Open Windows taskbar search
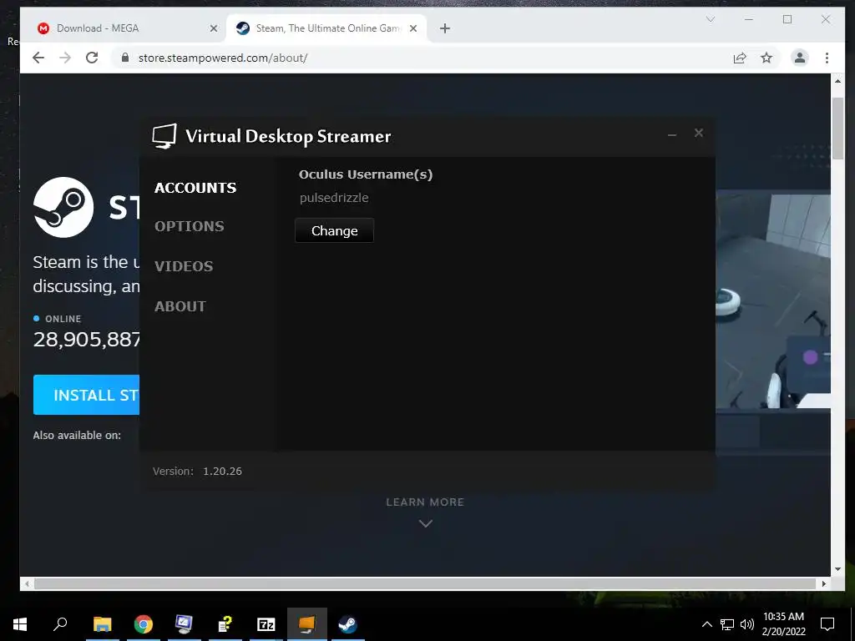The width and height of the screenshot is (855, 641). point(60,624)
